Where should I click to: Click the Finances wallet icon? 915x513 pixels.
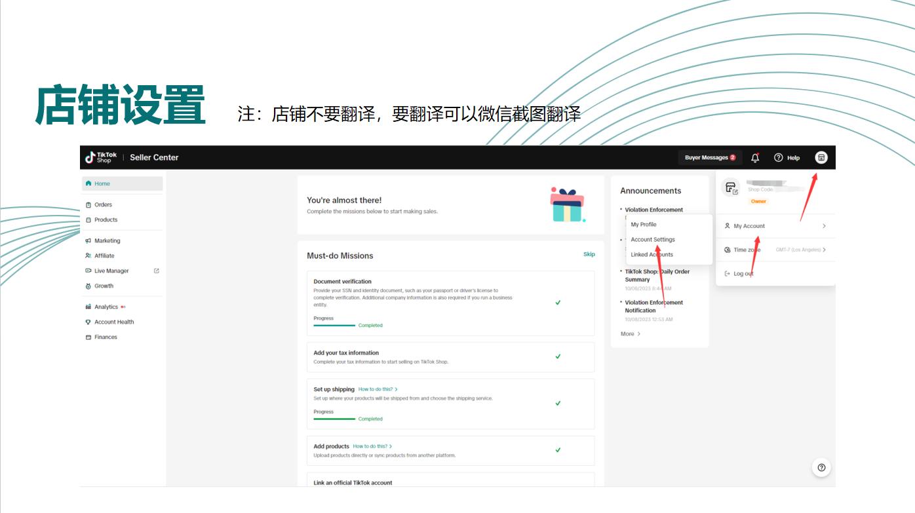(x=88, y=337)
